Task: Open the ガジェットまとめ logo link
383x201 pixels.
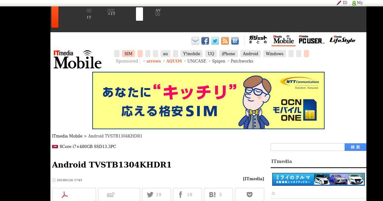Action: point(258,40)
